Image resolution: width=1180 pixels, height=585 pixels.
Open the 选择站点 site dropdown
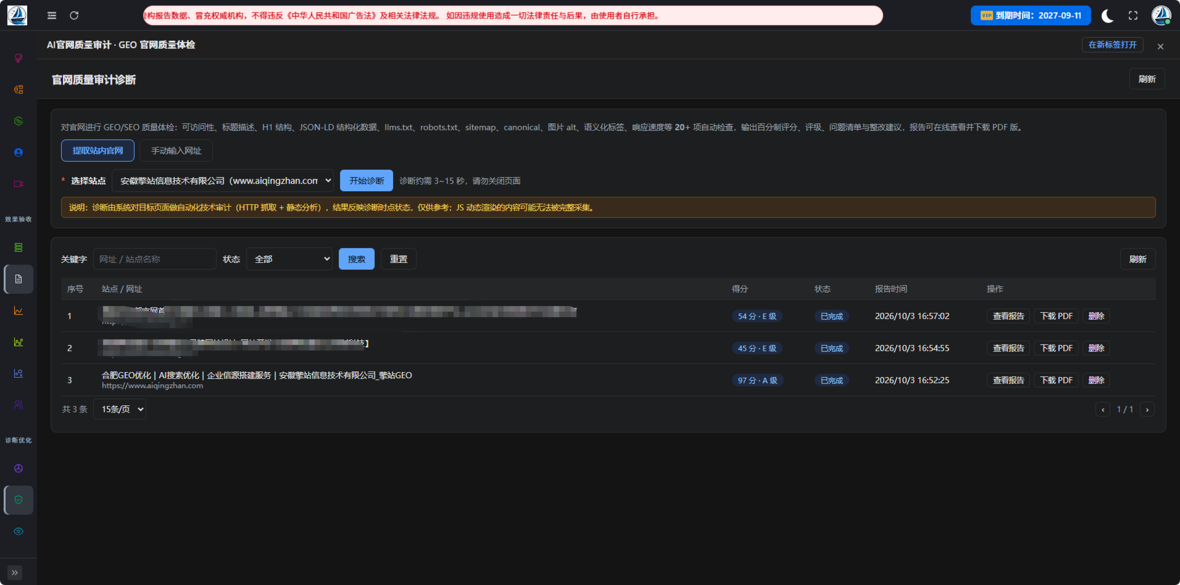[x=223, y=180]
